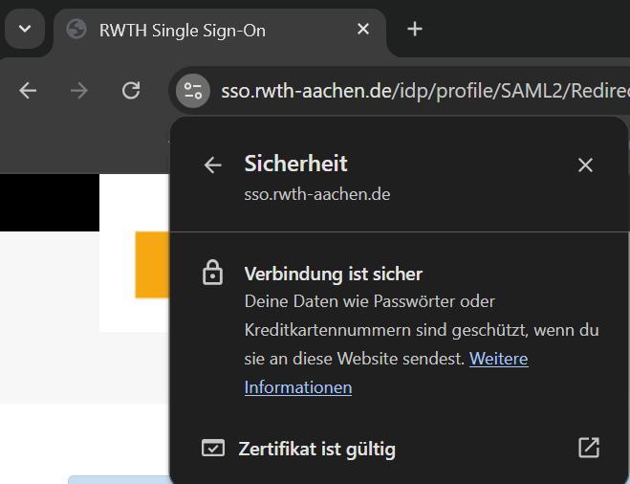Toggle the site information icon in address bar
630x484 pixels.
point(193,91)
